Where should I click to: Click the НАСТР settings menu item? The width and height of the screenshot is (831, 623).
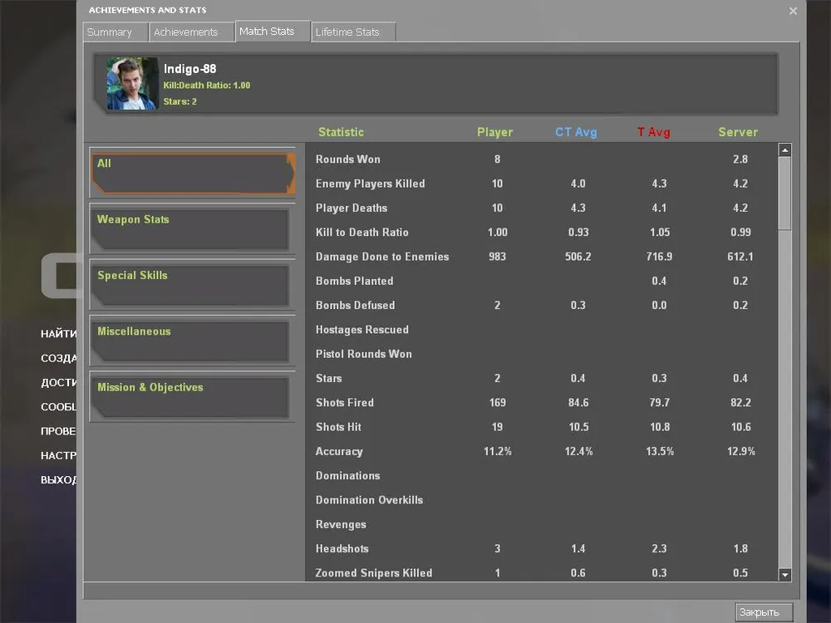58,455
